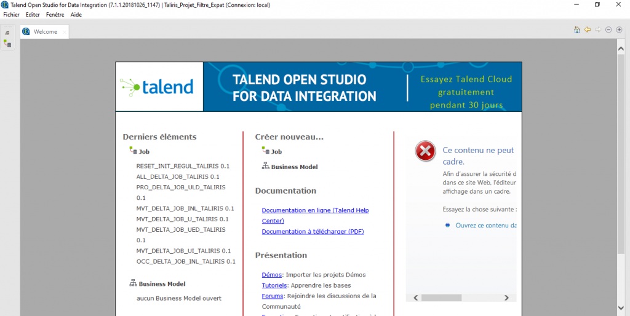Click the Tutoriels link

[274, 285]
